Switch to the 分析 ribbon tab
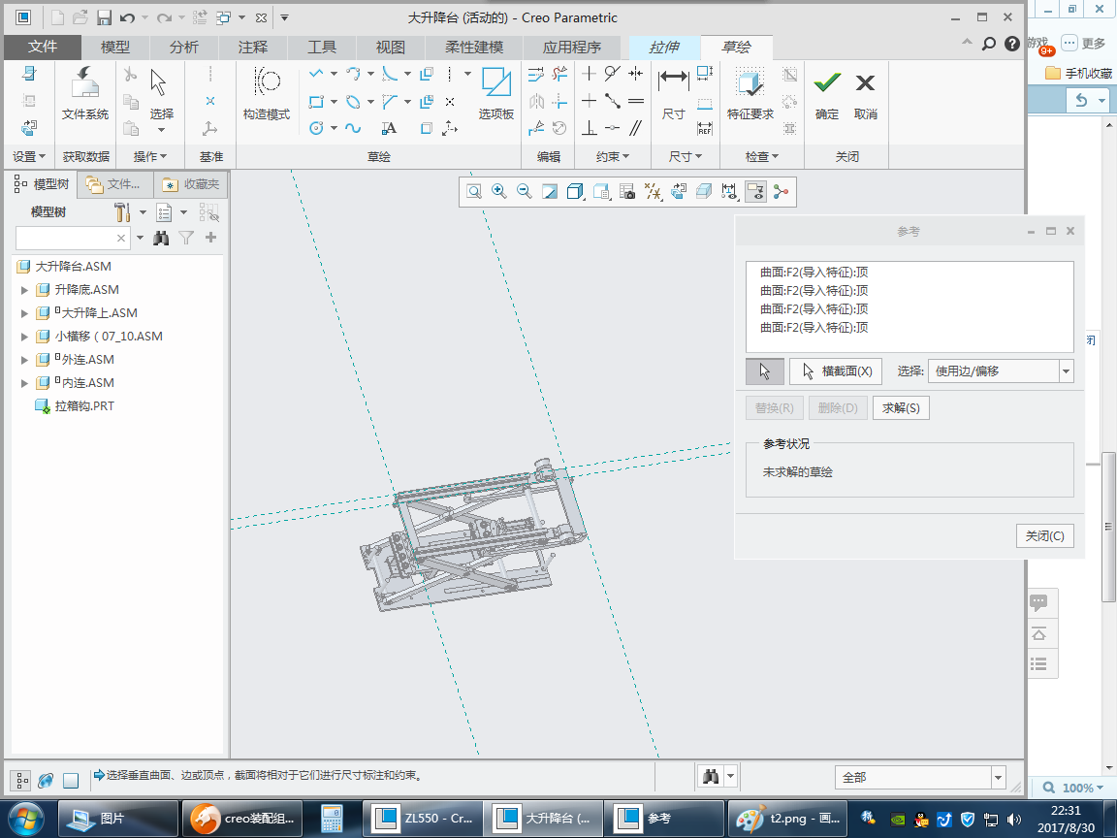The width and height of the screenshot is (1117, 838). tap(184, 47)
